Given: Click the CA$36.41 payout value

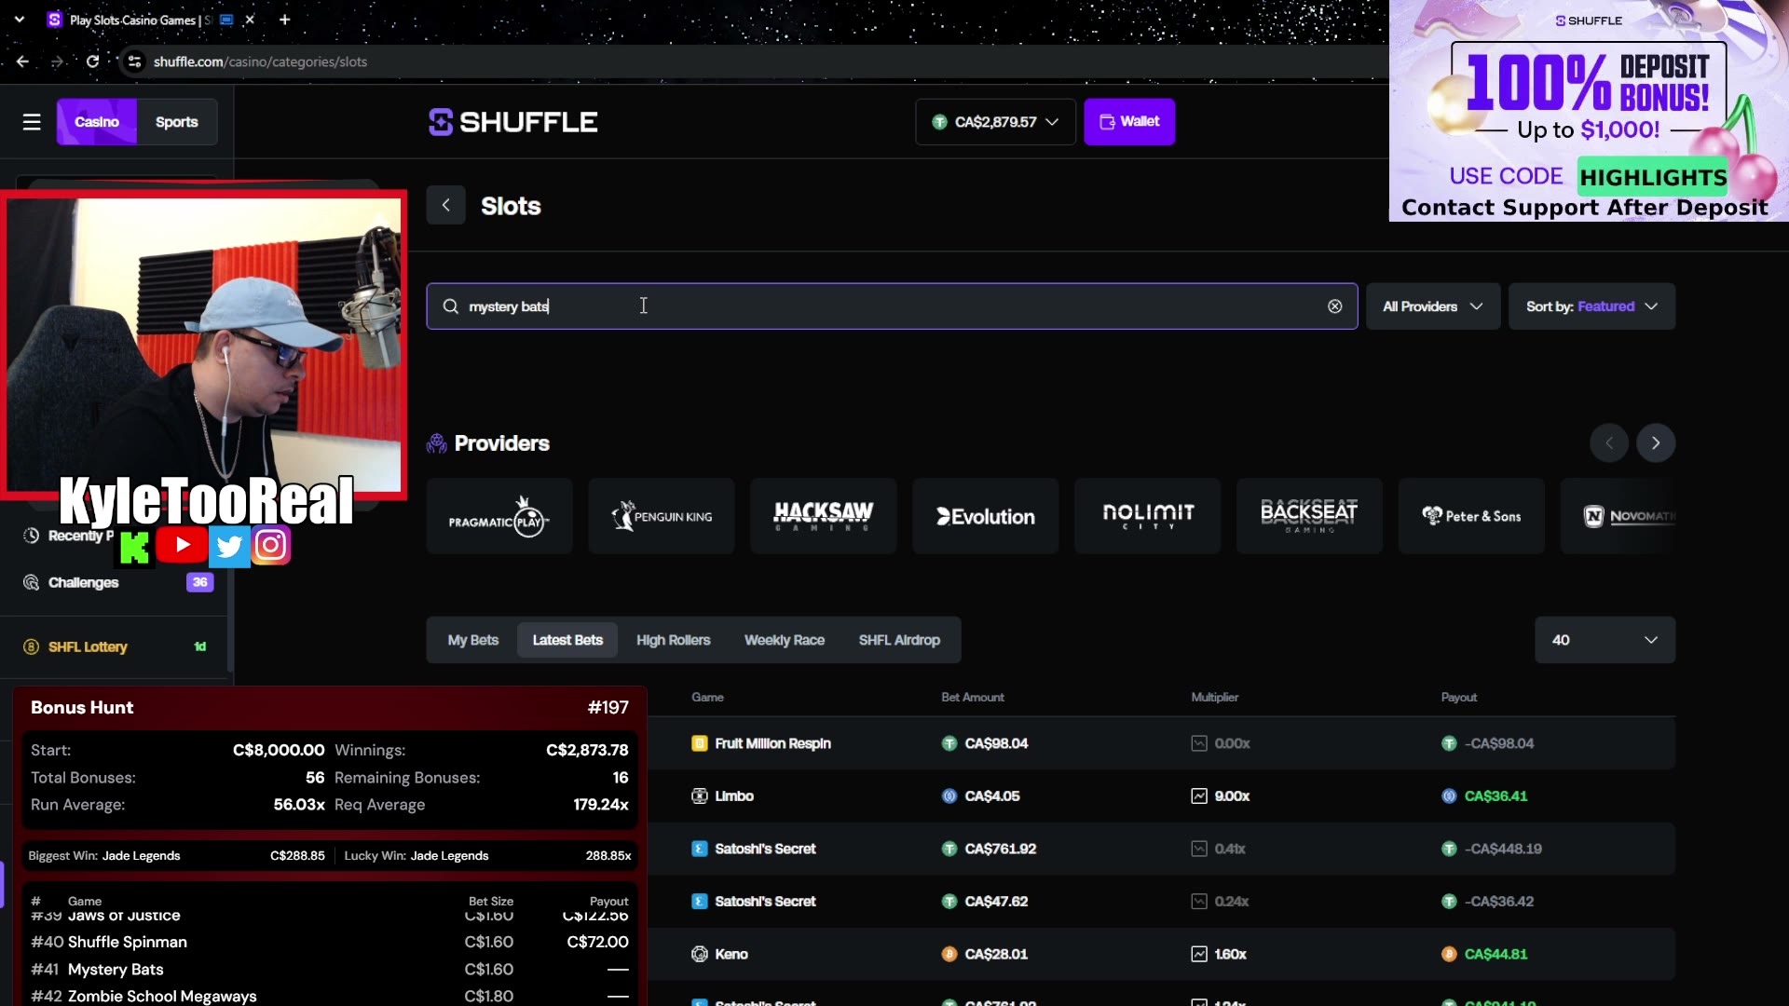Looking at the screenshot, I should point(1495,796).
